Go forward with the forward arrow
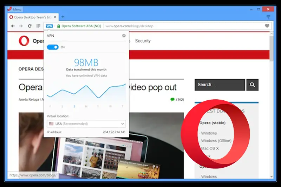This screenshot has width=281, height=187. coord(21,26)
